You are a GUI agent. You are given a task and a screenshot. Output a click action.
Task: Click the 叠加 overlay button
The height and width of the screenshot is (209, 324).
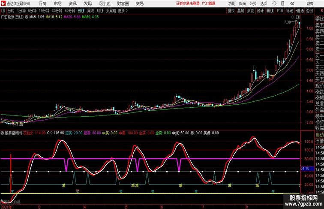(x=241, y=11)
